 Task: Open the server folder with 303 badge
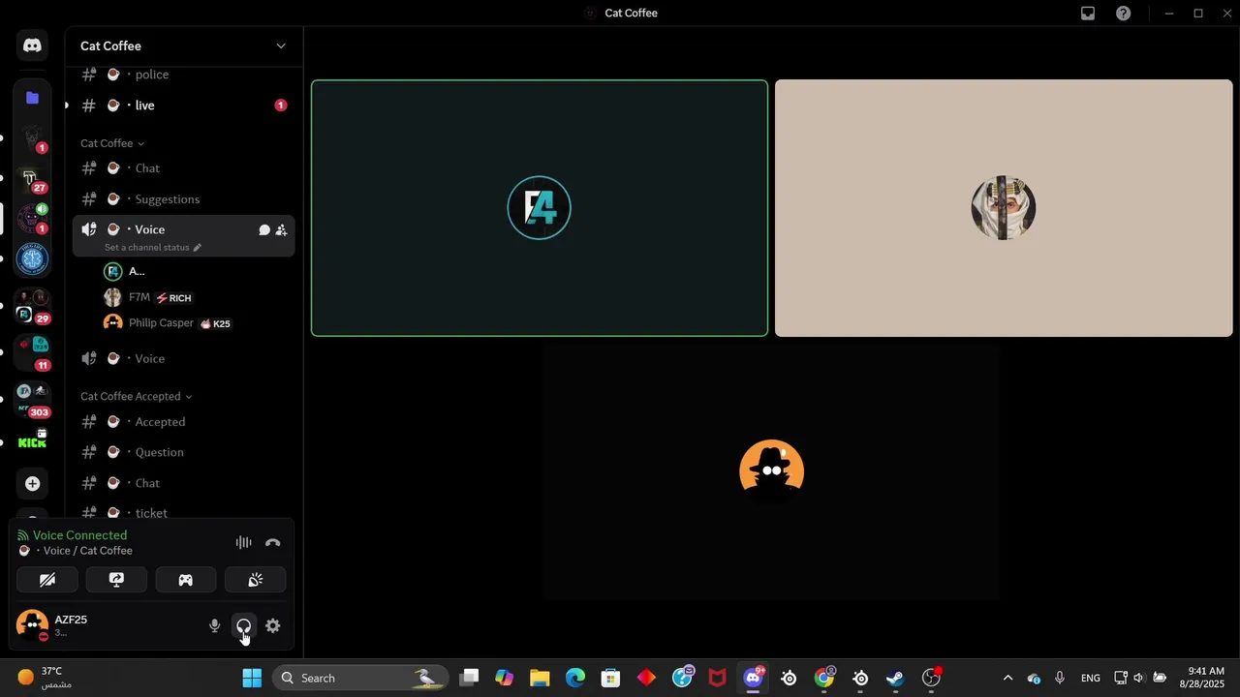coord(32,400)
